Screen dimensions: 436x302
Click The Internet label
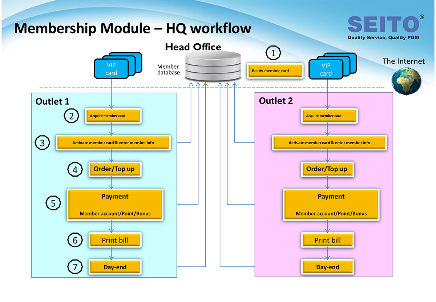click(x=404, y=61)
